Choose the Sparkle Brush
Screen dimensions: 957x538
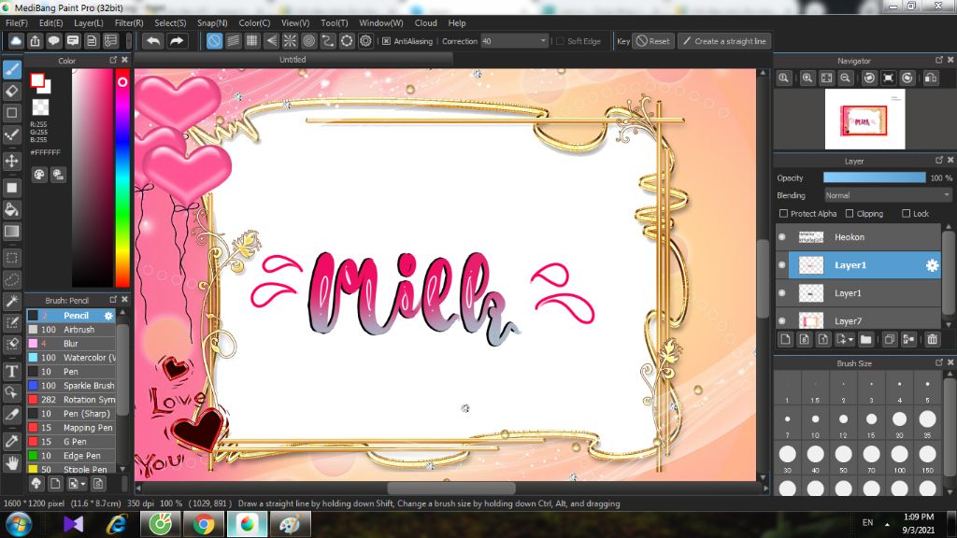pyautogui.click(x=71, y=386)
